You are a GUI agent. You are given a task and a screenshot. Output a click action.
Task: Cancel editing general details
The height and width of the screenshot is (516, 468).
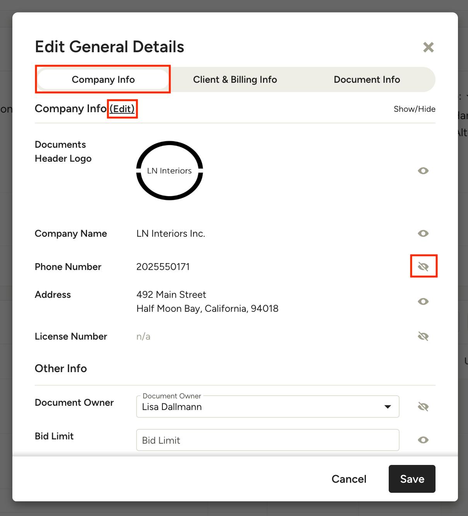click(349, 479)
